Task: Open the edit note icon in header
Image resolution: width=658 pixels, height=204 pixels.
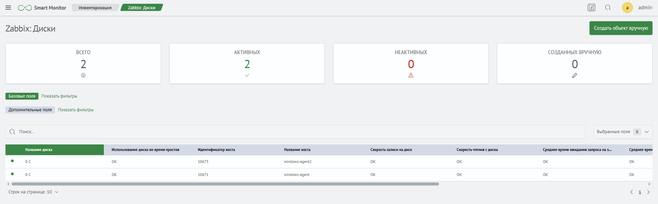Action: click(591, 8)
